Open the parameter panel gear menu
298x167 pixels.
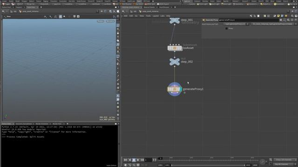coord(281,20)
